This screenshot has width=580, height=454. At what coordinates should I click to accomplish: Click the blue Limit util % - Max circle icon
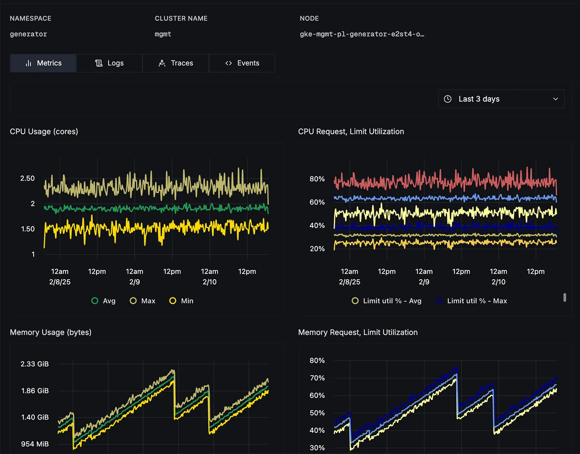tap(439, 301)
